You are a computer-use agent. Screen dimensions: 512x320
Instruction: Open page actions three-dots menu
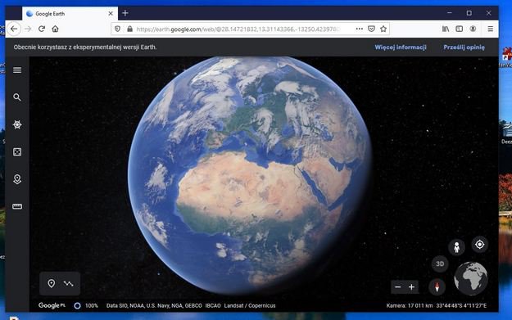[360, 29]
